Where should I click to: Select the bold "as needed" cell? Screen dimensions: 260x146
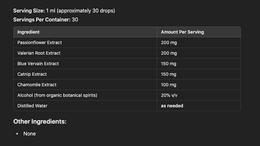click(x=172, y=106)
